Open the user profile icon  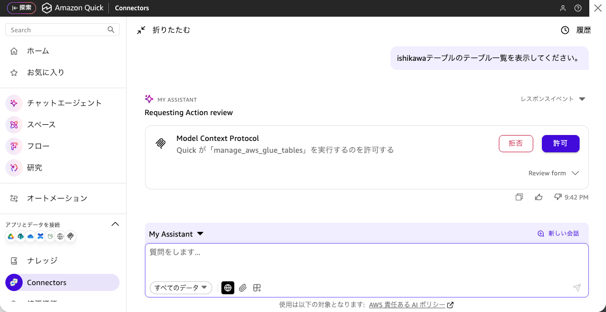click(x=563, y=8)
